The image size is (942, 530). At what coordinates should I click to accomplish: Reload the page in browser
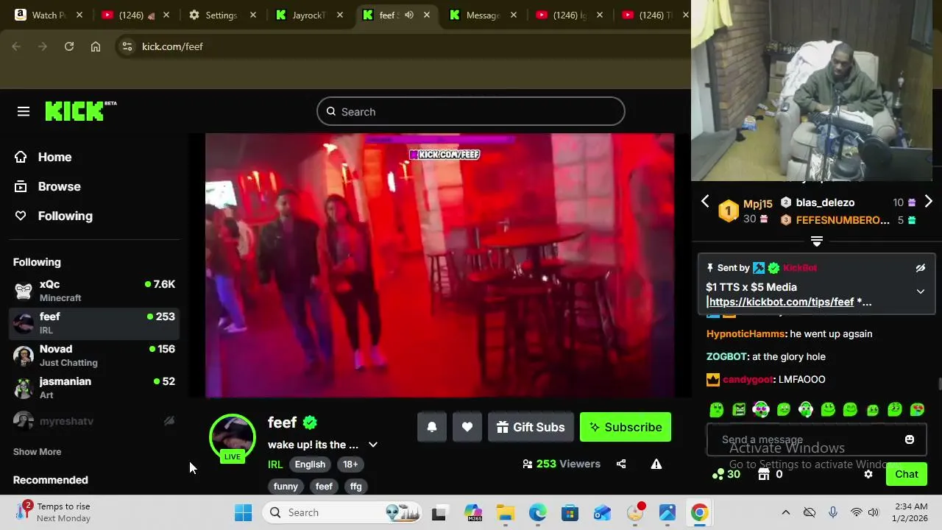(69, 46)
